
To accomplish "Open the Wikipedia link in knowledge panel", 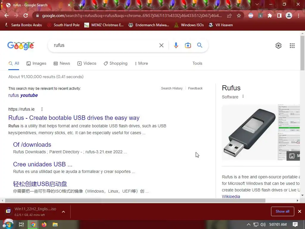I will point(231,196).
